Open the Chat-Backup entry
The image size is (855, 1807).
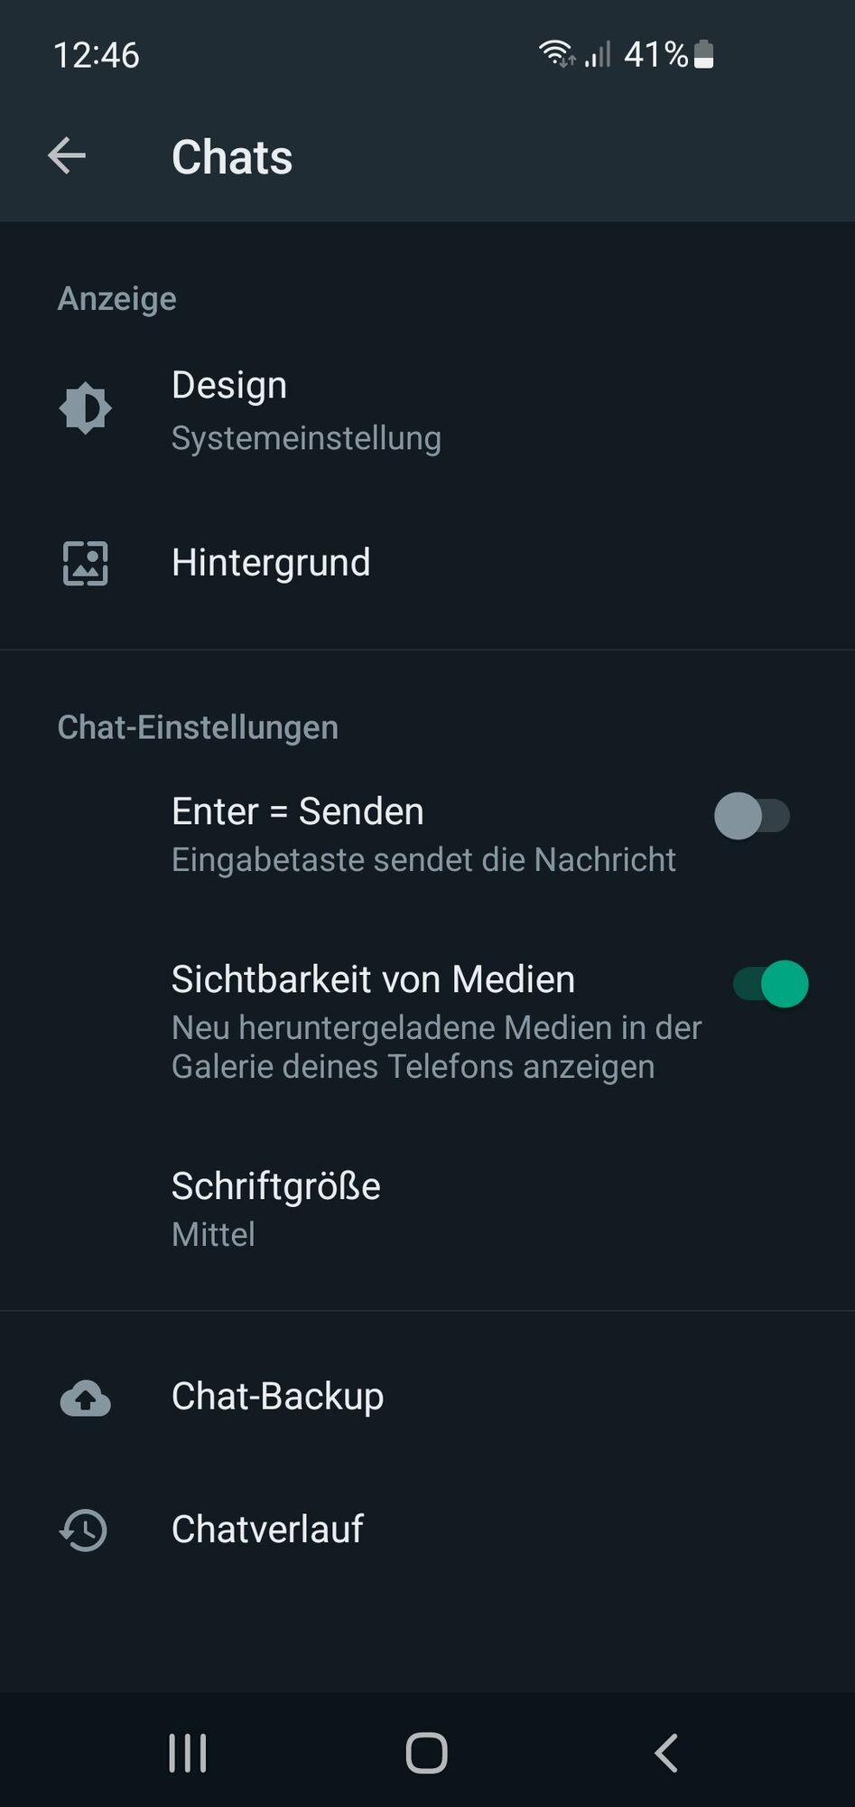pos(427,1397)
